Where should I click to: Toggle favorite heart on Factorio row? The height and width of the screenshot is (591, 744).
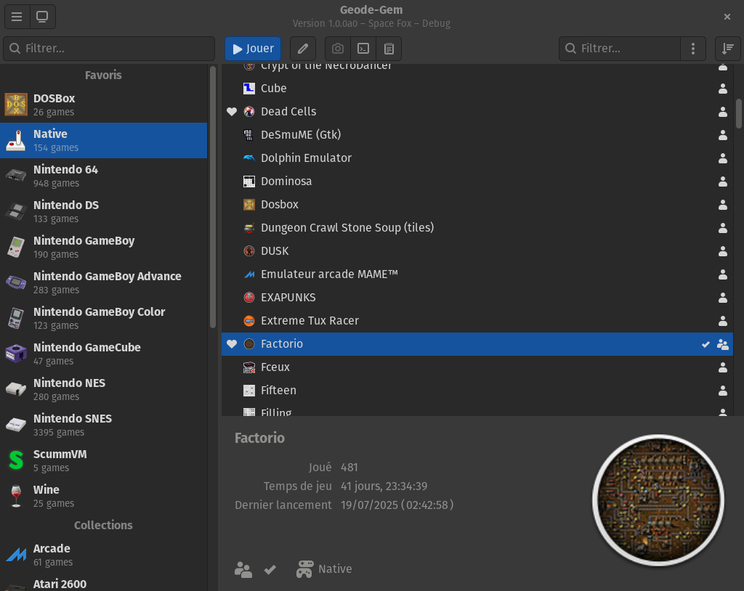tap(232, 344)
